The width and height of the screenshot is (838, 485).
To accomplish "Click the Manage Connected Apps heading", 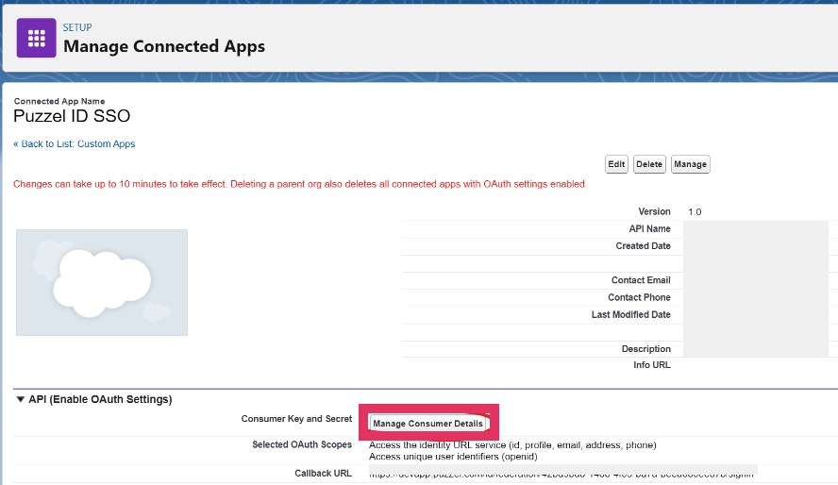I will [164, 46].
